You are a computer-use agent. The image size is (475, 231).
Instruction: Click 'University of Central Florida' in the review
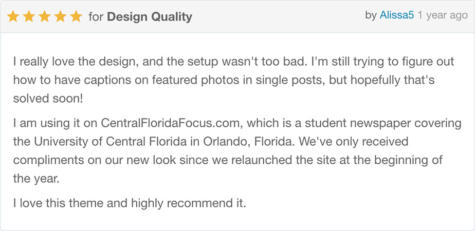coord(111,142)
